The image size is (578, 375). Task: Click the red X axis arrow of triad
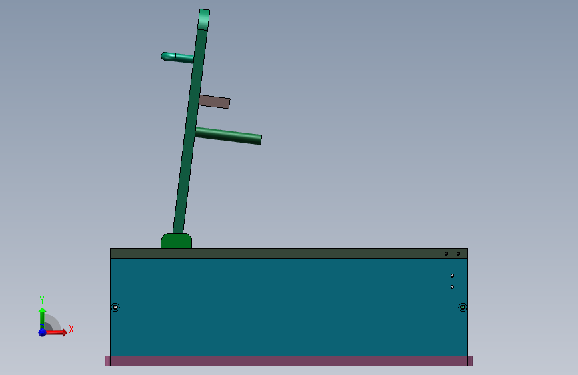click(x=56, y=332)
